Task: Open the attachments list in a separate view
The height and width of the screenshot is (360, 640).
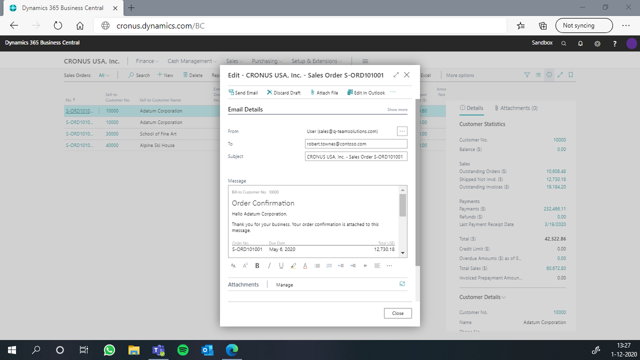Action: (x=402, y=284)
